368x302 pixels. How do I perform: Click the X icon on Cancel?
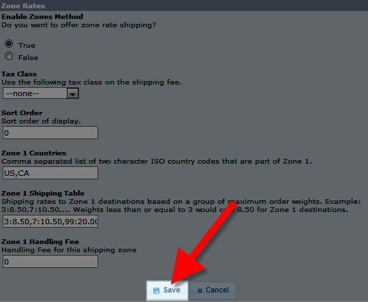point(200,290)
